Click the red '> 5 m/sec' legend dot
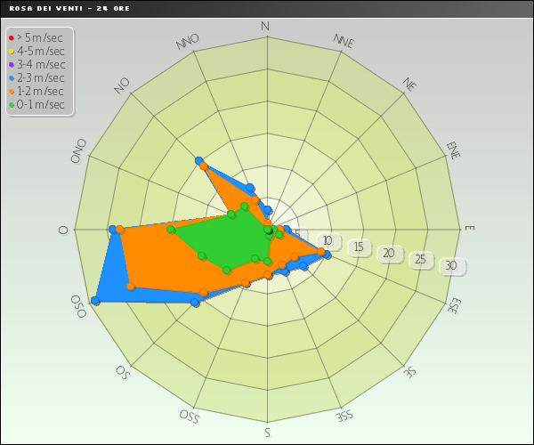Screen dimensions: 534x445 point(11,37)
